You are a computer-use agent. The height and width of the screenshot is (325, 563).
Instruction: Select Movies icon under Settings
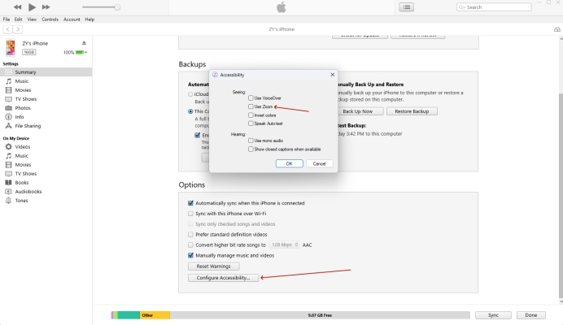click(x=9, y=90)
